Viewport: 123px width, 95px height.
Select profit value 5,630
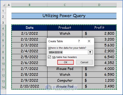tap(105, 45)
